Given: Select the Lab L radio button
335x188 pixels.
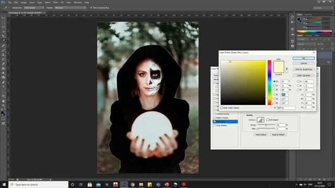Looking at the screenshot, I should [x=298, y=81].
